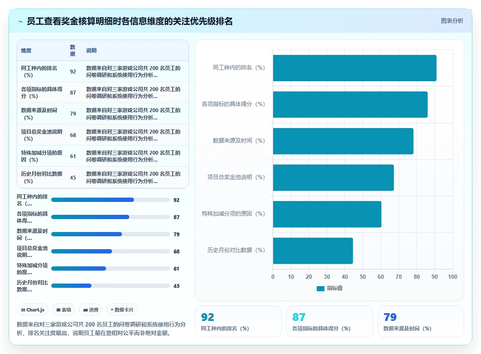
Task: Click the x-axis tick label 100
Action: 453,277
